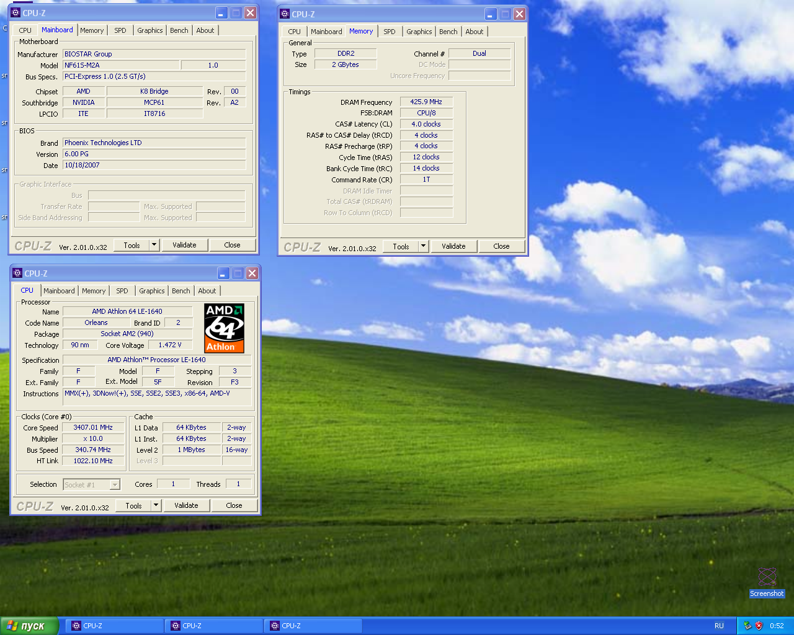This screenshot has height=635, width=794.
Task: Open SPD tab in Memory window
Action: click(x=390, y=32)
